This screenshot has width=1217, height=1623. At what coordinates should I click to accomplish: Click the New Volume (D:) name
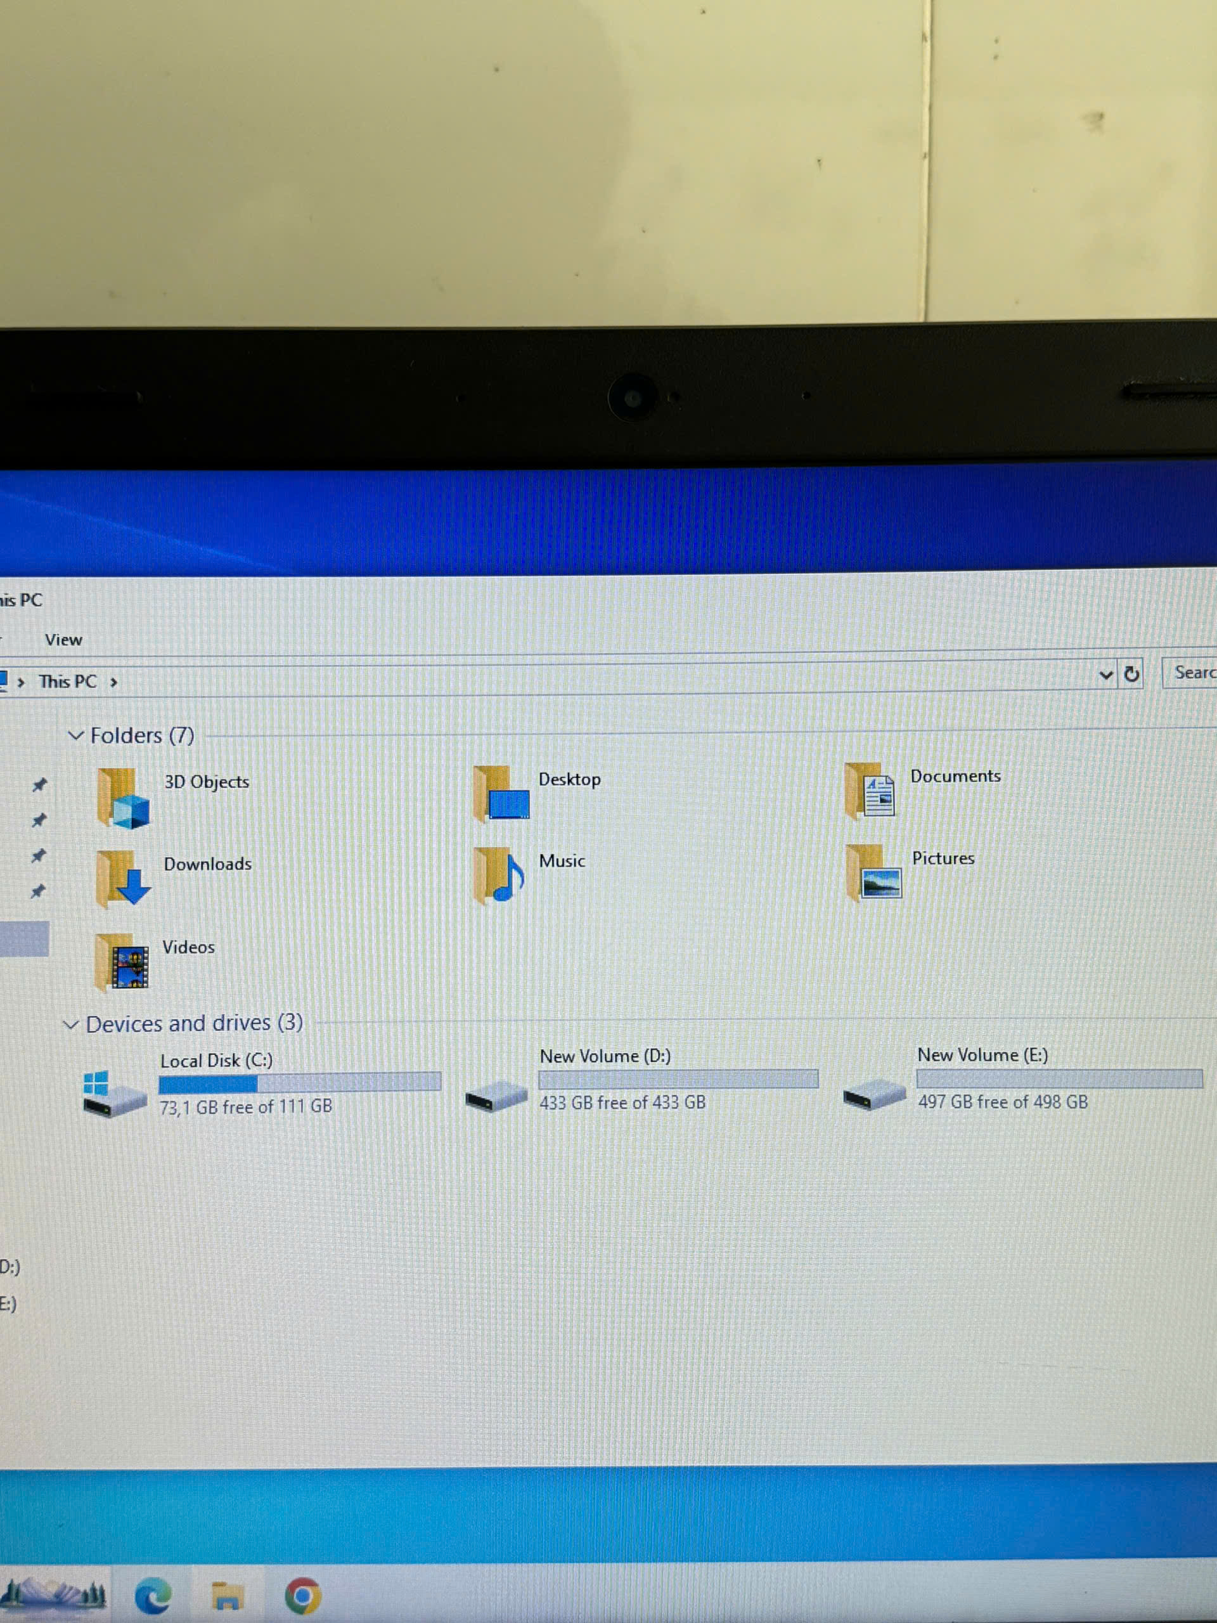coord(605,1057)
